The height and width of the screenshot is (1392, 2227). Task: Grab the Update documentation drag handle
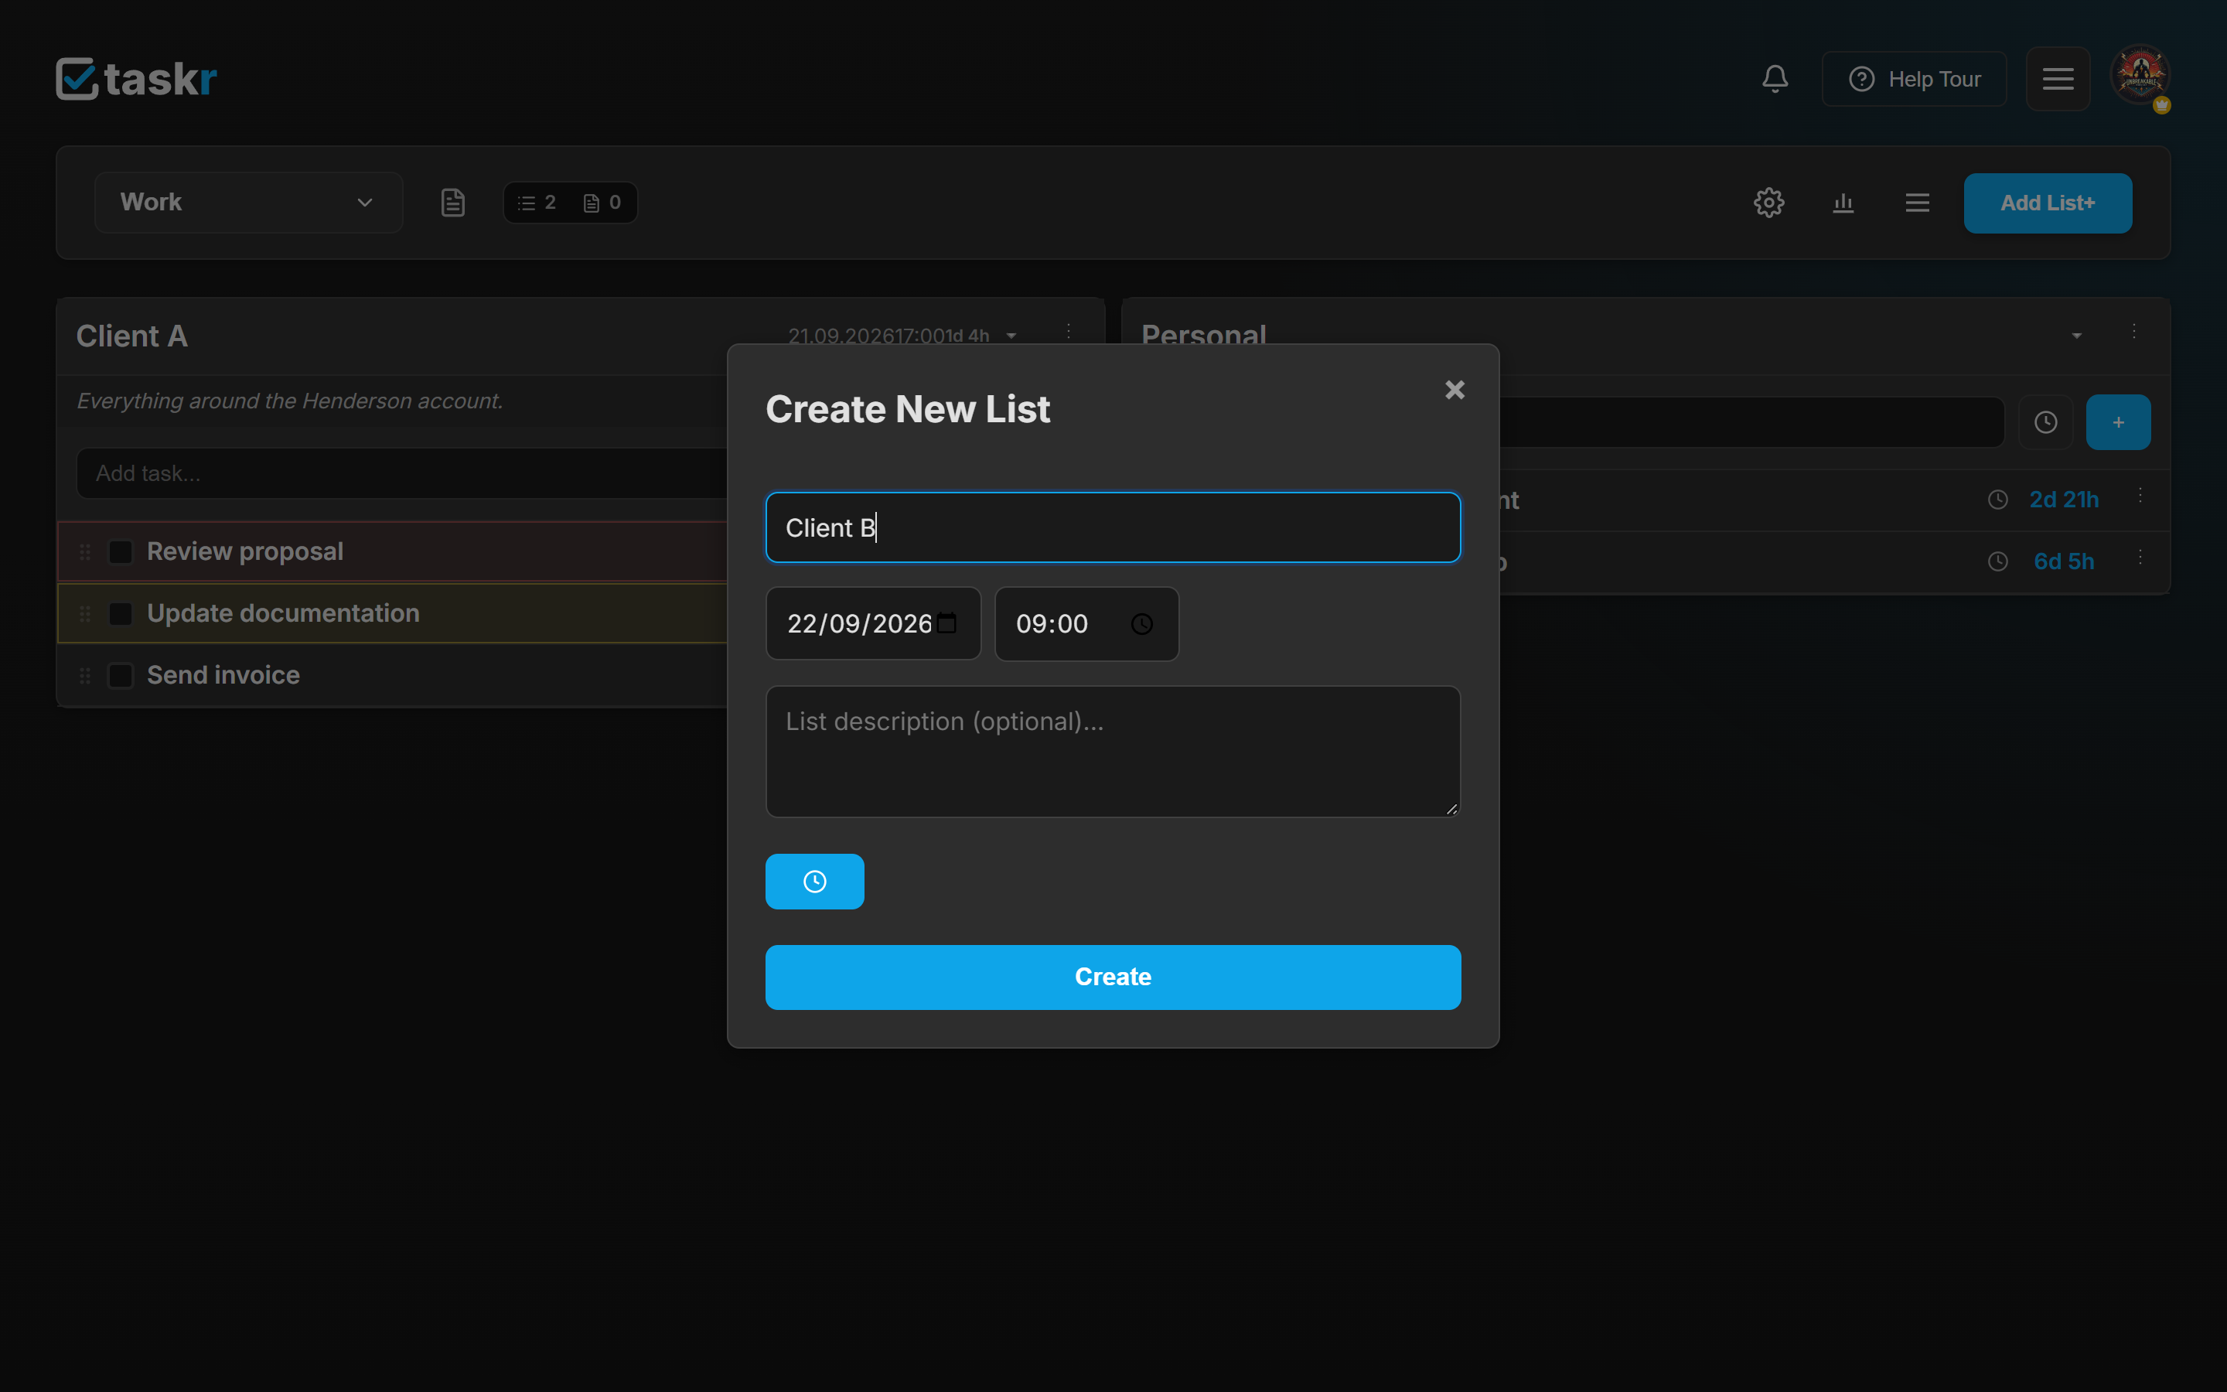pos(84,613)
